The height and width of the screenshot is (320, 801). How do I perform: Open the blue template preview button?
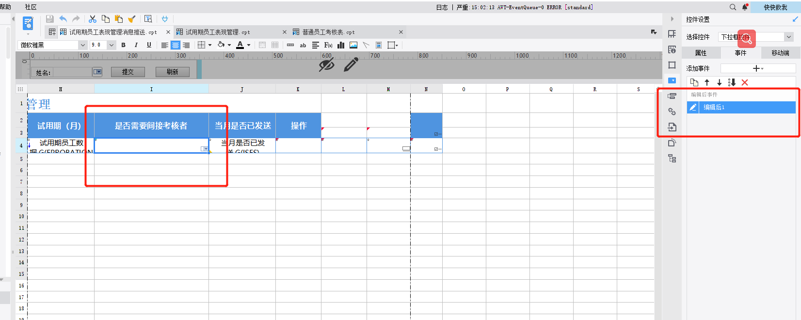coord(28,23)
